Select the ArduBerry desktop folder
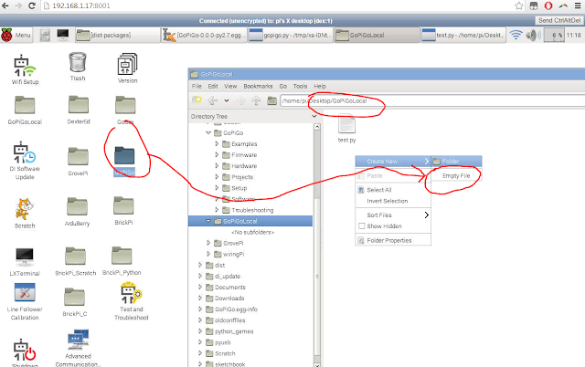Image resolution: width=585 pixels, height=367 pixels. [77, 211]
